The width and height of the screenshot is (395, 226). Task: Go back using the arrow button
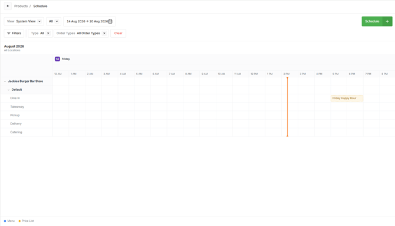click(x=8, y=6)
